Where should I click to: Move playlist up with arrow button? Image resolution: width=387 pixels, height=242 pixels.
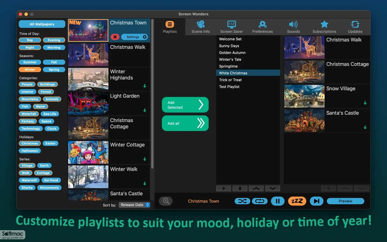click(256, 188)
